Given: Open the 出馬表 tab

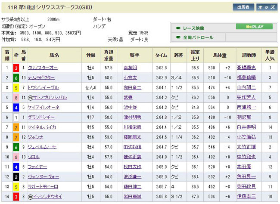Looking at the screenshot, I should click(x=243, y=7).
